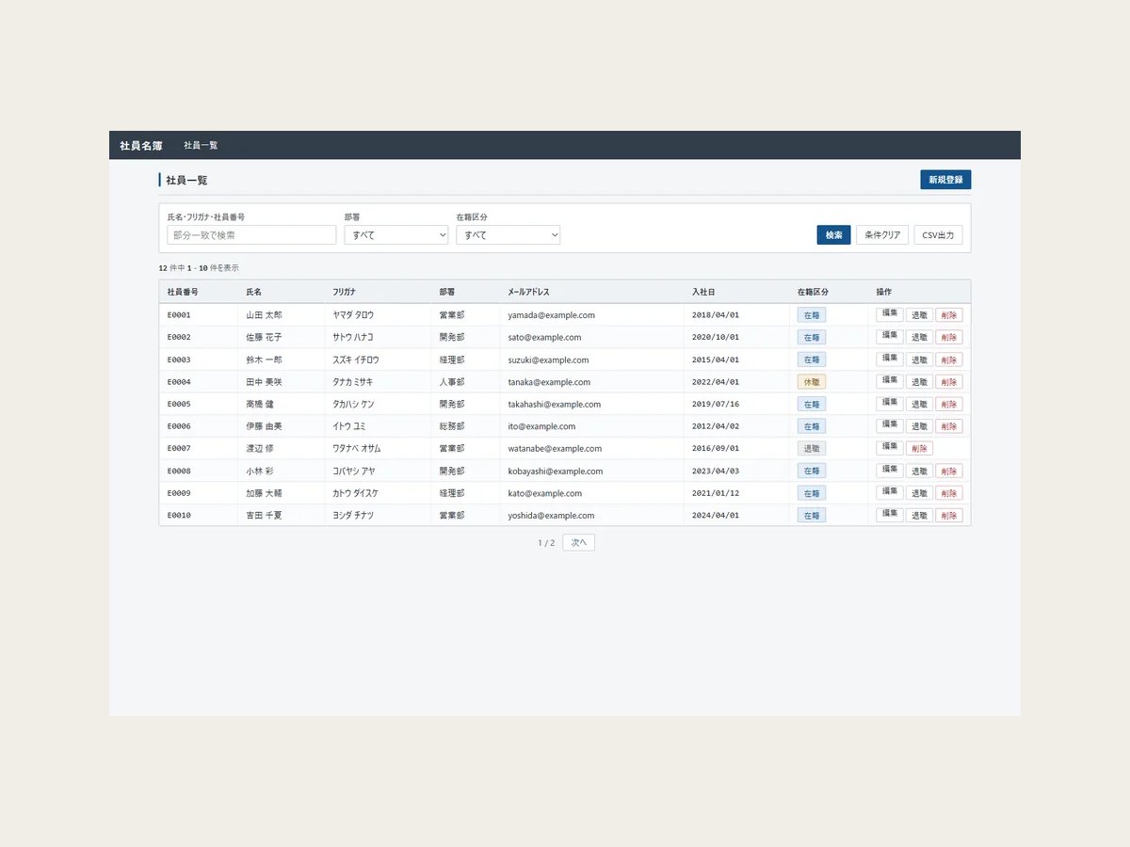Open 社員一覧 in the top navigation
1130x847 pixels.
coord(201,146)
